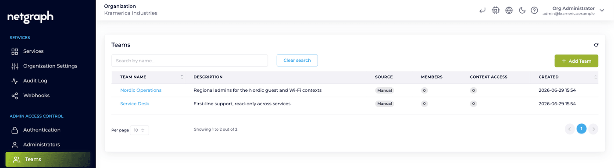This screenshot has width=614, height=168.
Task: Click the Teams people icon in the sidebar
Action: tap(17, 159)
